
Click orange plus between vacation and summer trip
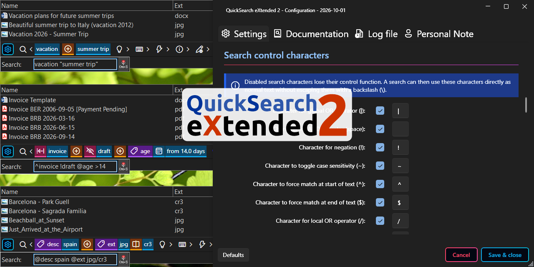[68, 49]
